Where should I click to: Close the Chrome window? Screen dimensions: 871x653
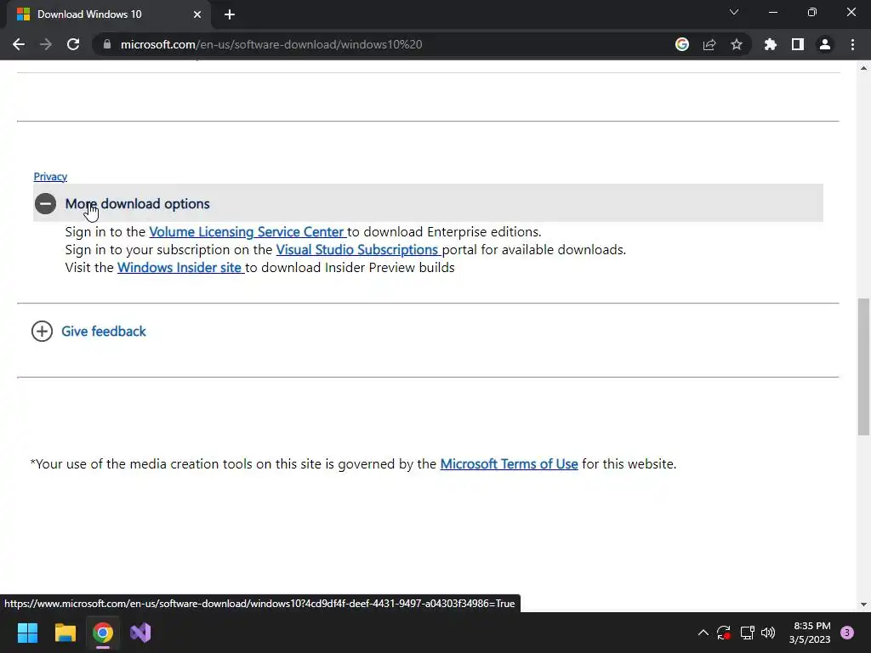click(x=851, y=12)
